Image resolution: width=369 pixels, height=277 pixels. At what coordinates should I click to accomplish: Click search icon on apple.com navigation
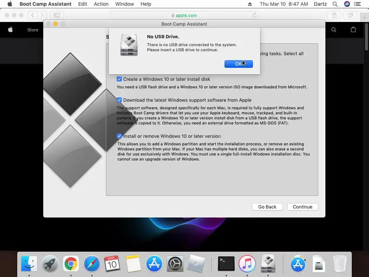click(x=334, y=30)
